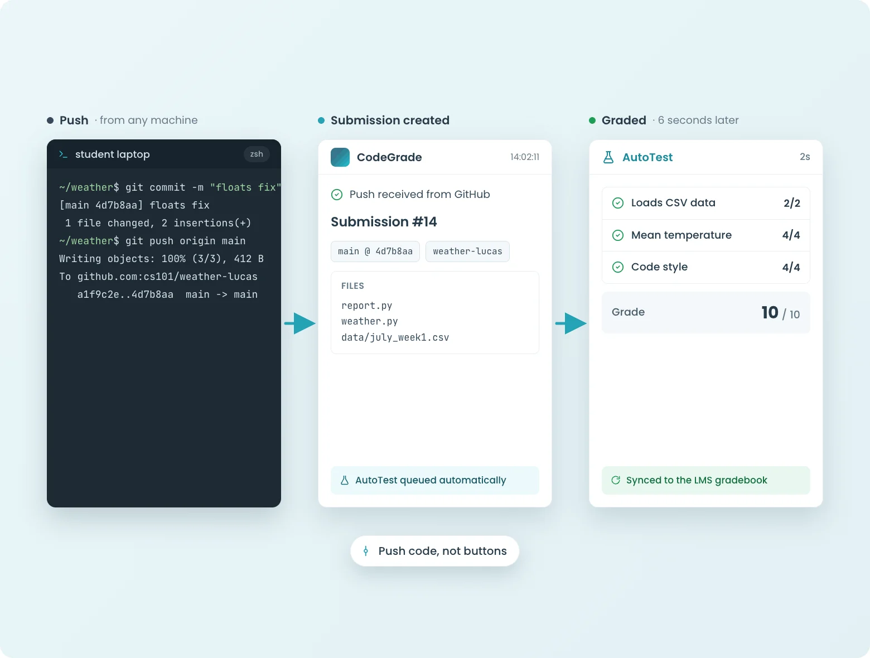
Task: Click the 1 file changed terminal line
Action: pyautogui.click(x=158, y=223)
